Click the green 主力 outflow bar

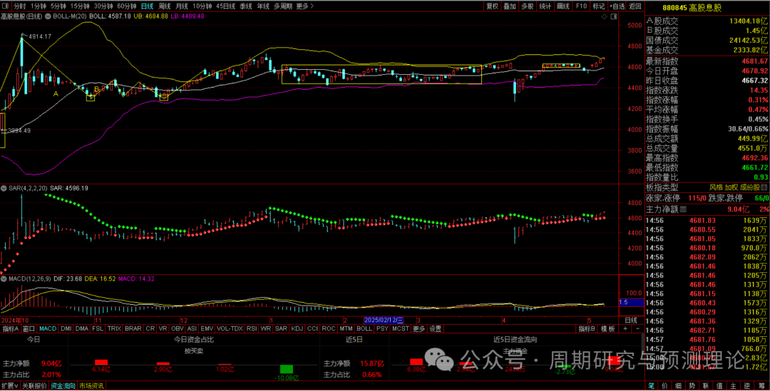pyautogui.click(x=286, y=368)
